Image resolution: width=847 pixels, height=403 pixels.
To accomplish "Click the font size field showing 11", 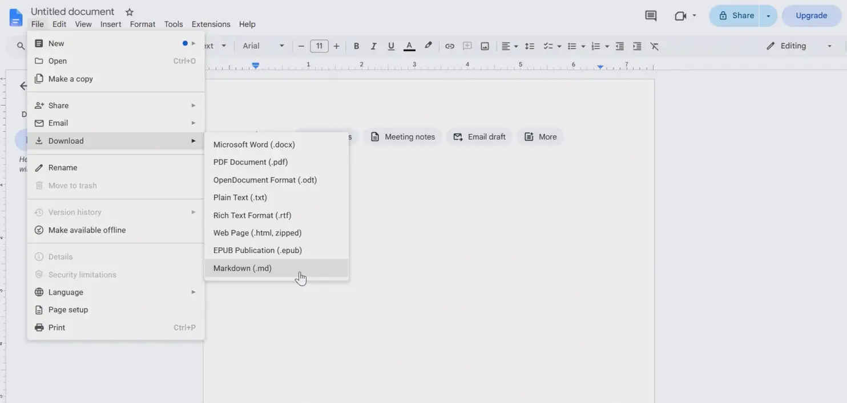I will 319,46.
